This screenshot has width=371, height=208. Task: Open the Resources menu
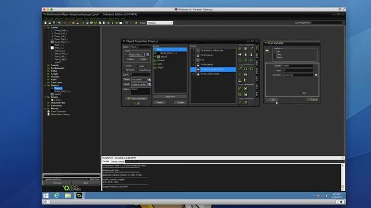[70, 18]
